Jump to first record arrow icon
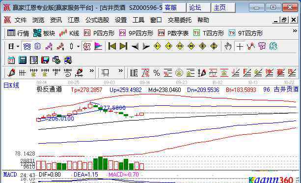This screenshot has height=183, width=301. pyautogui.click(x=112, y=46)
